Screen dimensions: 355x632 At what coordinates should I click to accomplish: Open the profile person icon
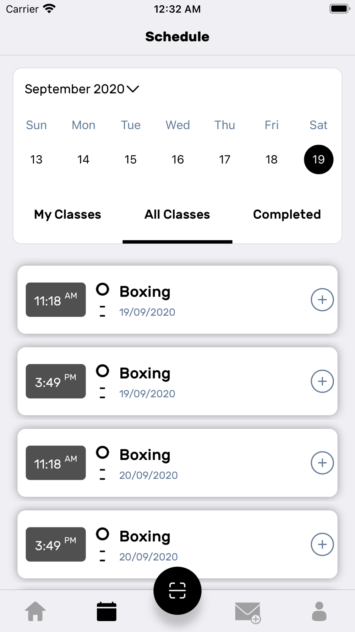point(319,611)
